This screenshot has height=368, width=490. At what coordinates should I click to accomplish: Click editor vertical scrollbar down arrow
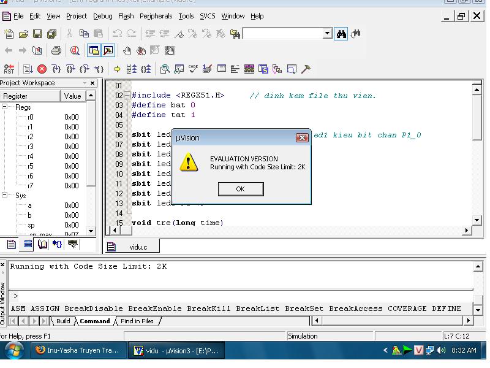pos(477,220)
